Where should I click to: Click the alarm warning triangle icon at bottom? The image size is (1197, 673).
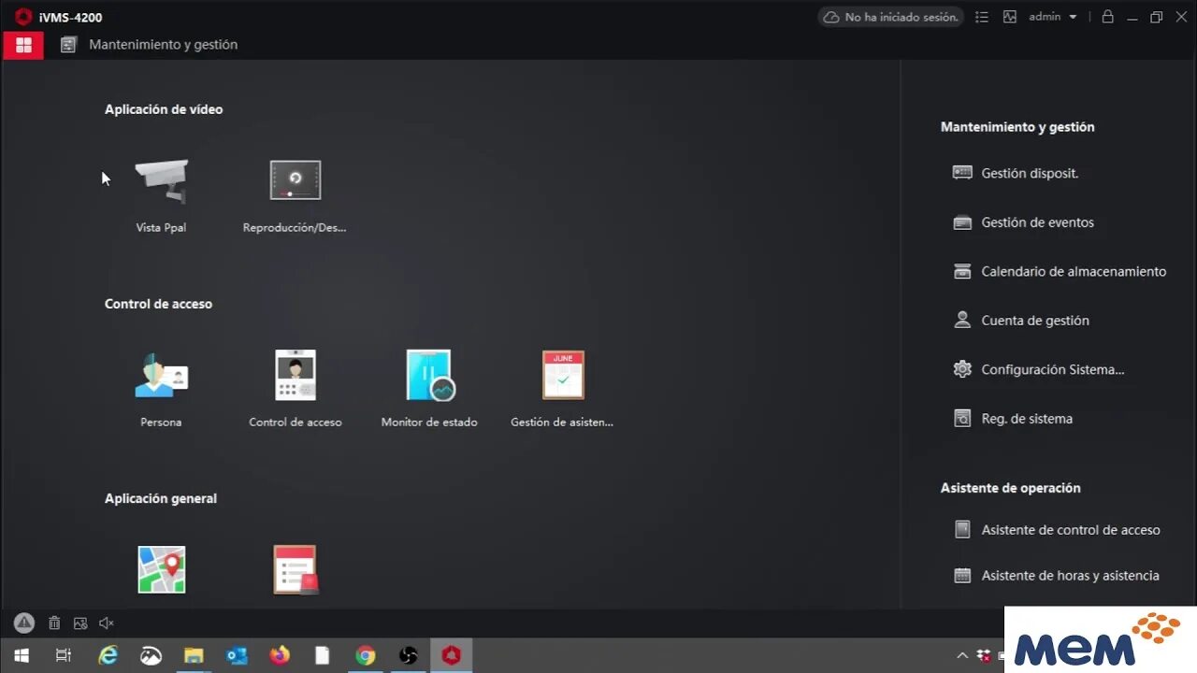pyautogui.click(x=24, y=623)
